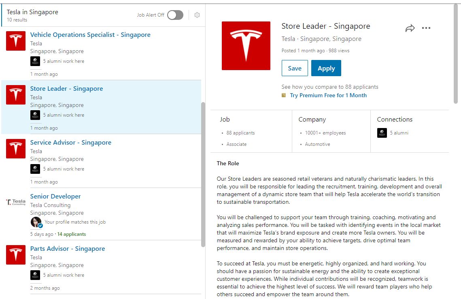Click Tesla logo beside Service Advisor listing

tap(16, 149)
